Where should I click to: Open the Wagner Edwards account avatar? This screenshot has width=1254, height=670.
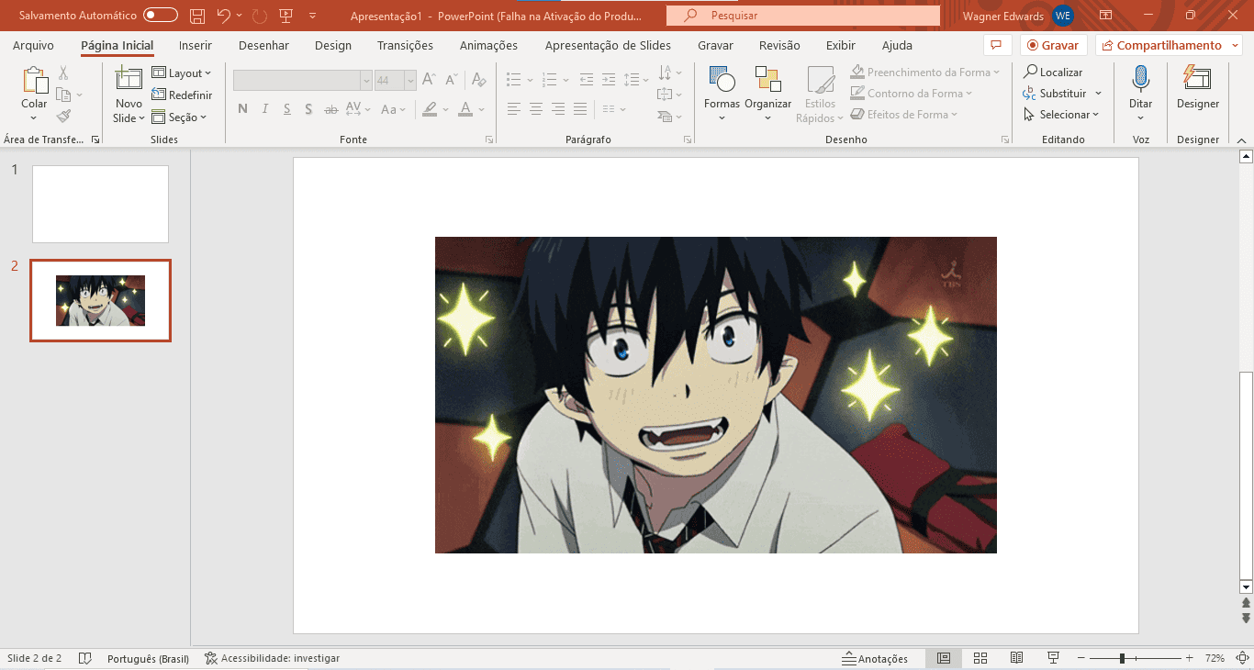click(x=1063, y=16)
